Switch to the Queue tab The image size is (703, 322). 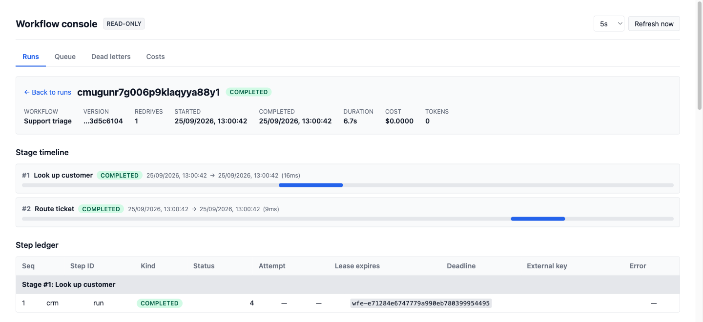65,57
